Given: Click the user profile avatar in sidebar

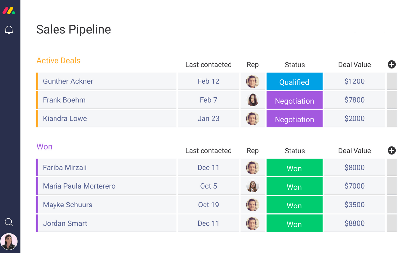Looking at the screenshot, I should (x=9, y=241).
